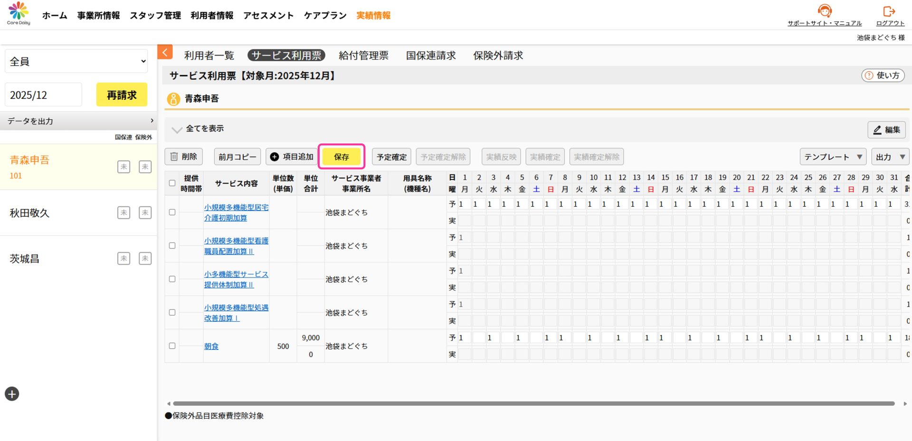
Task: Open the 全員 staff filter dropdown
Action: point(76,61)
